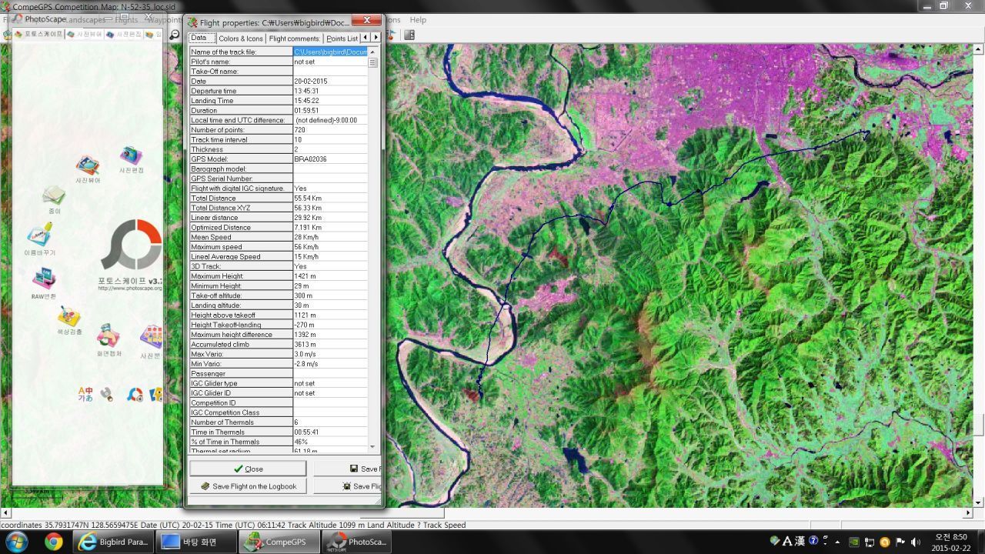The height and width of the screenshot is (554, 985).
Task: Open Chrome from the taskbar
Action: [53, 542]
